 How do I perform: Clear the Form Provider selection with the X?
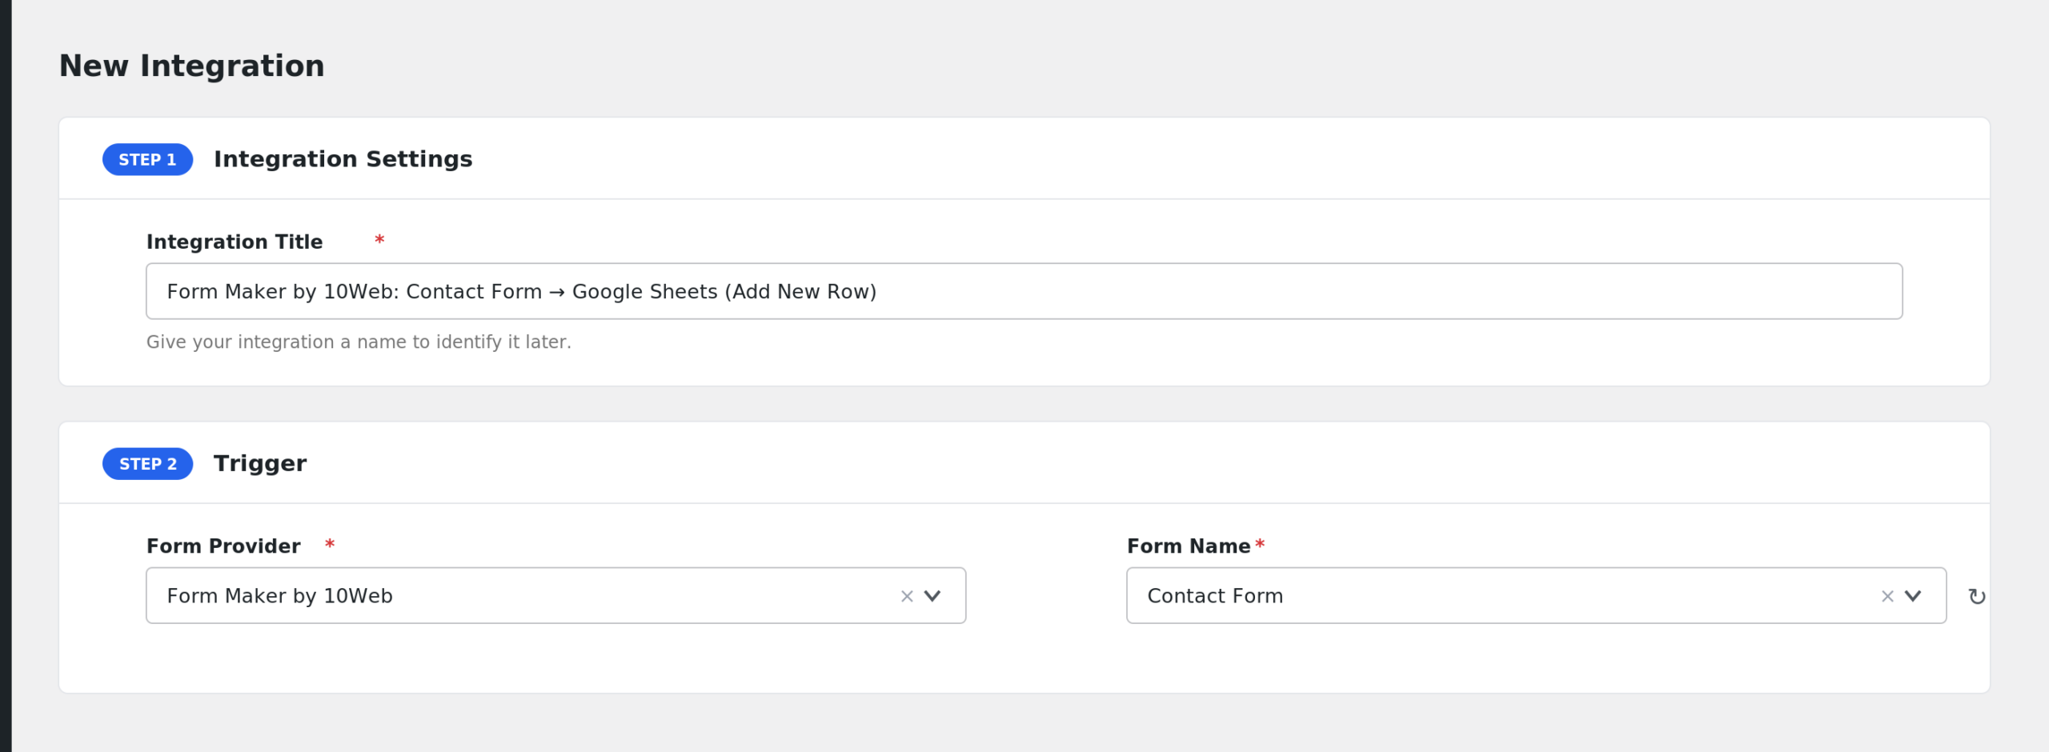coord(907,596)
